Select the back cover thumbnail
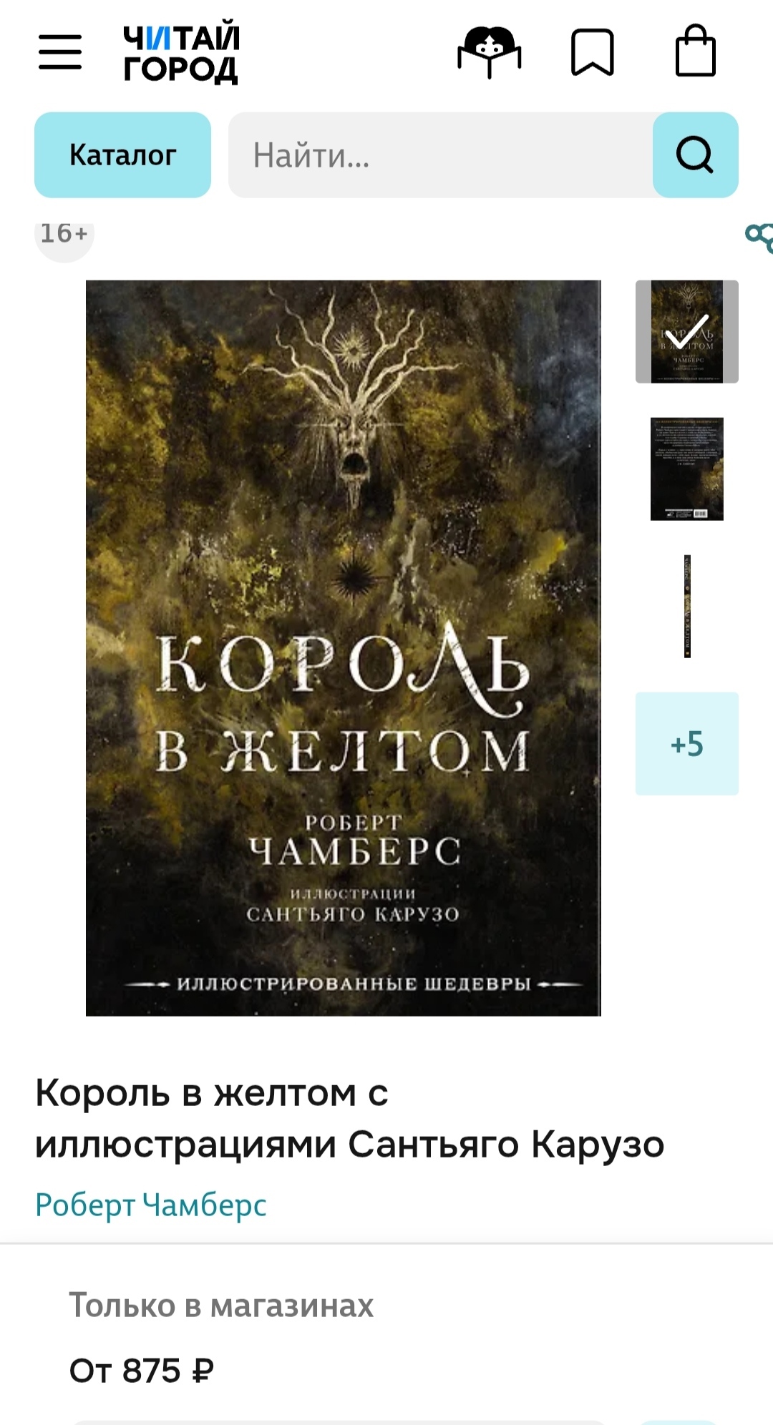The image size is (773, 1425). [687, 469]
